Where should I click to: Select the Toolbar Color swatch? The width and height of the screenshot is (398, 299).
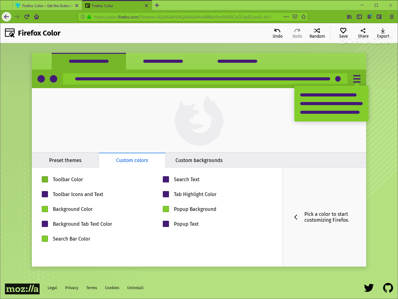coord(45,179)
